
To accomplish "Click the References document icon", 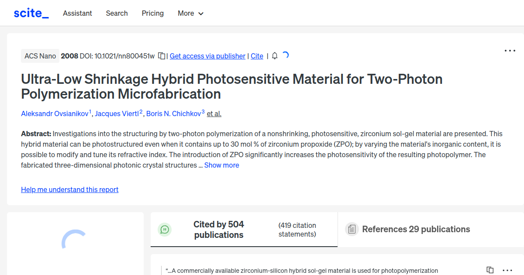I will click(352, 229).
